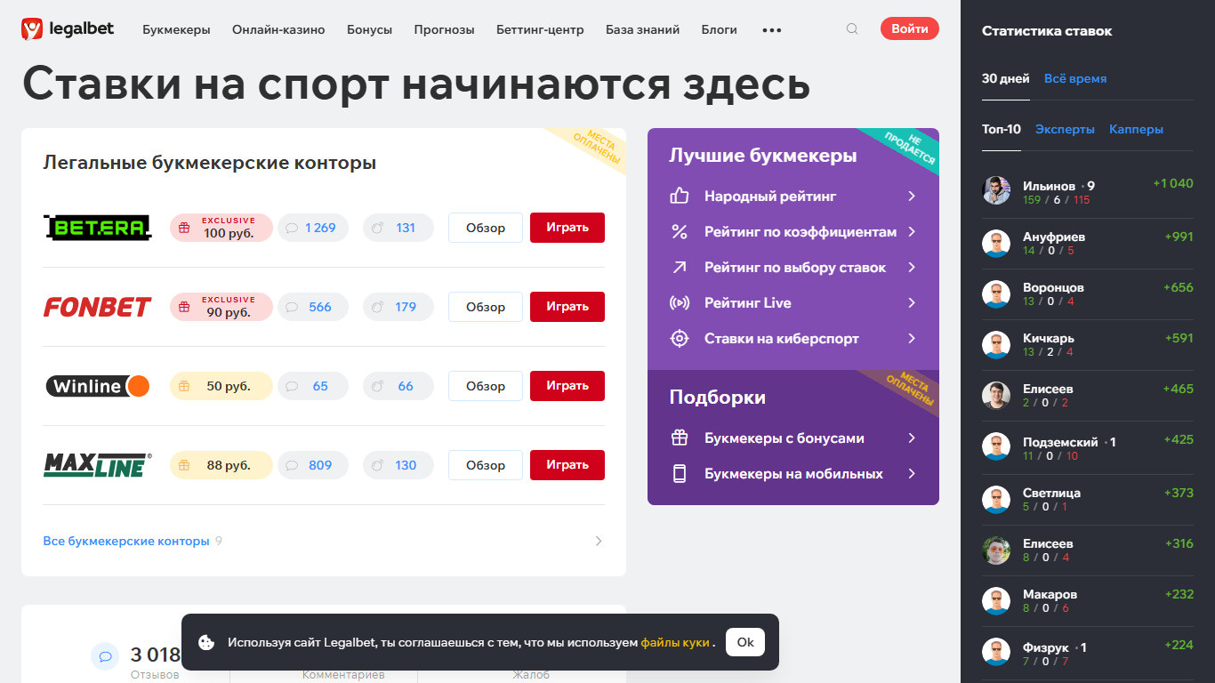Open Winline 50 руб. bonus badge
This screenshot has height=683, width=1215.
click(221, 386)
